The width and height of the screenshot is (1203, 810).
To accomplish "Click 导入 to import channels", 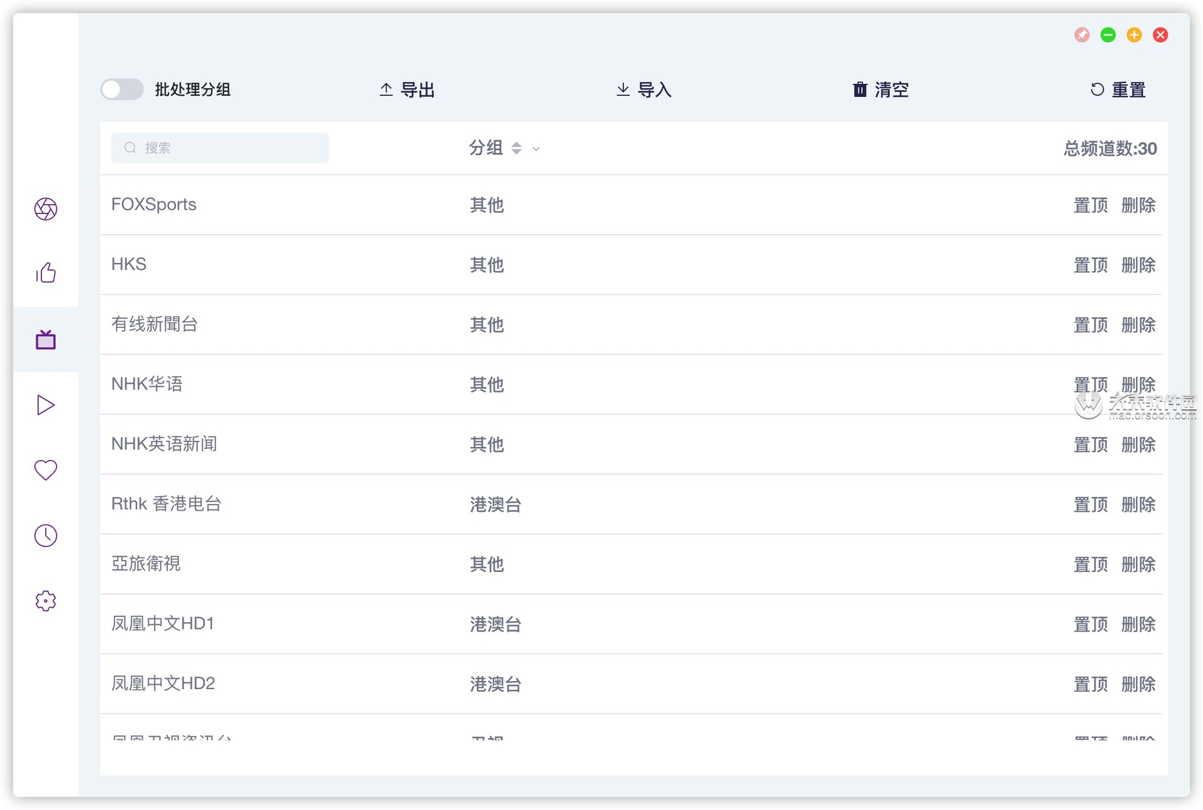I will pos(643,90).
